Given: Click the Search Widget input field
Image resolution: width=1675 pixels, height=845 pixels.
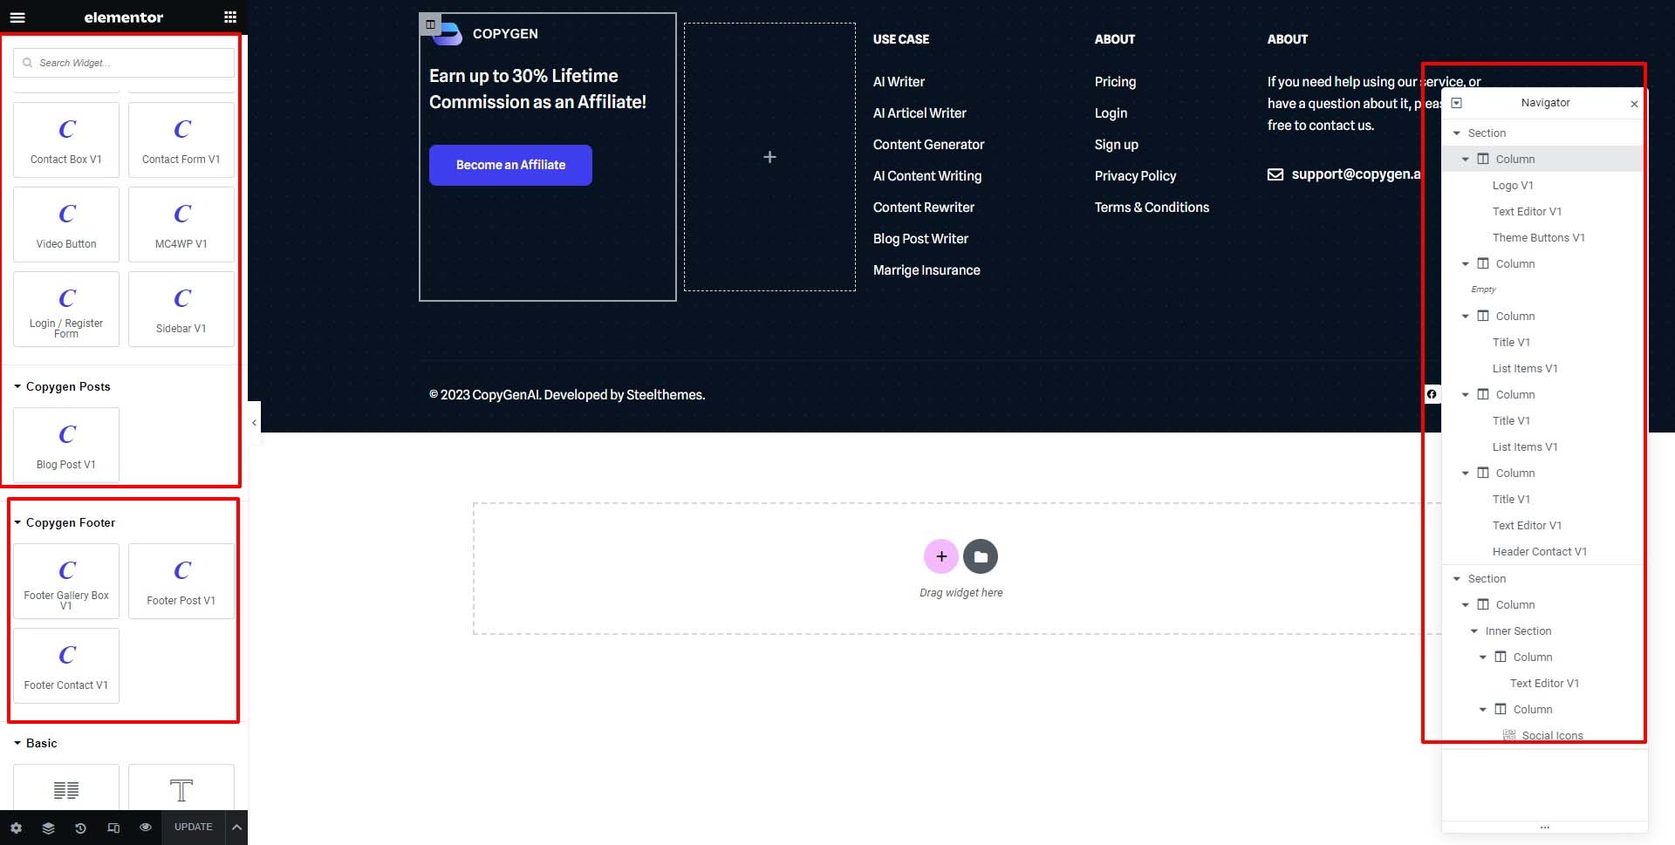Looking at the screenshot, I should tap(124, 63).
